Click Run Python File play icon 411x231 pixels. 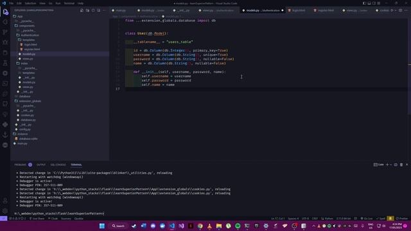(392, 10)
